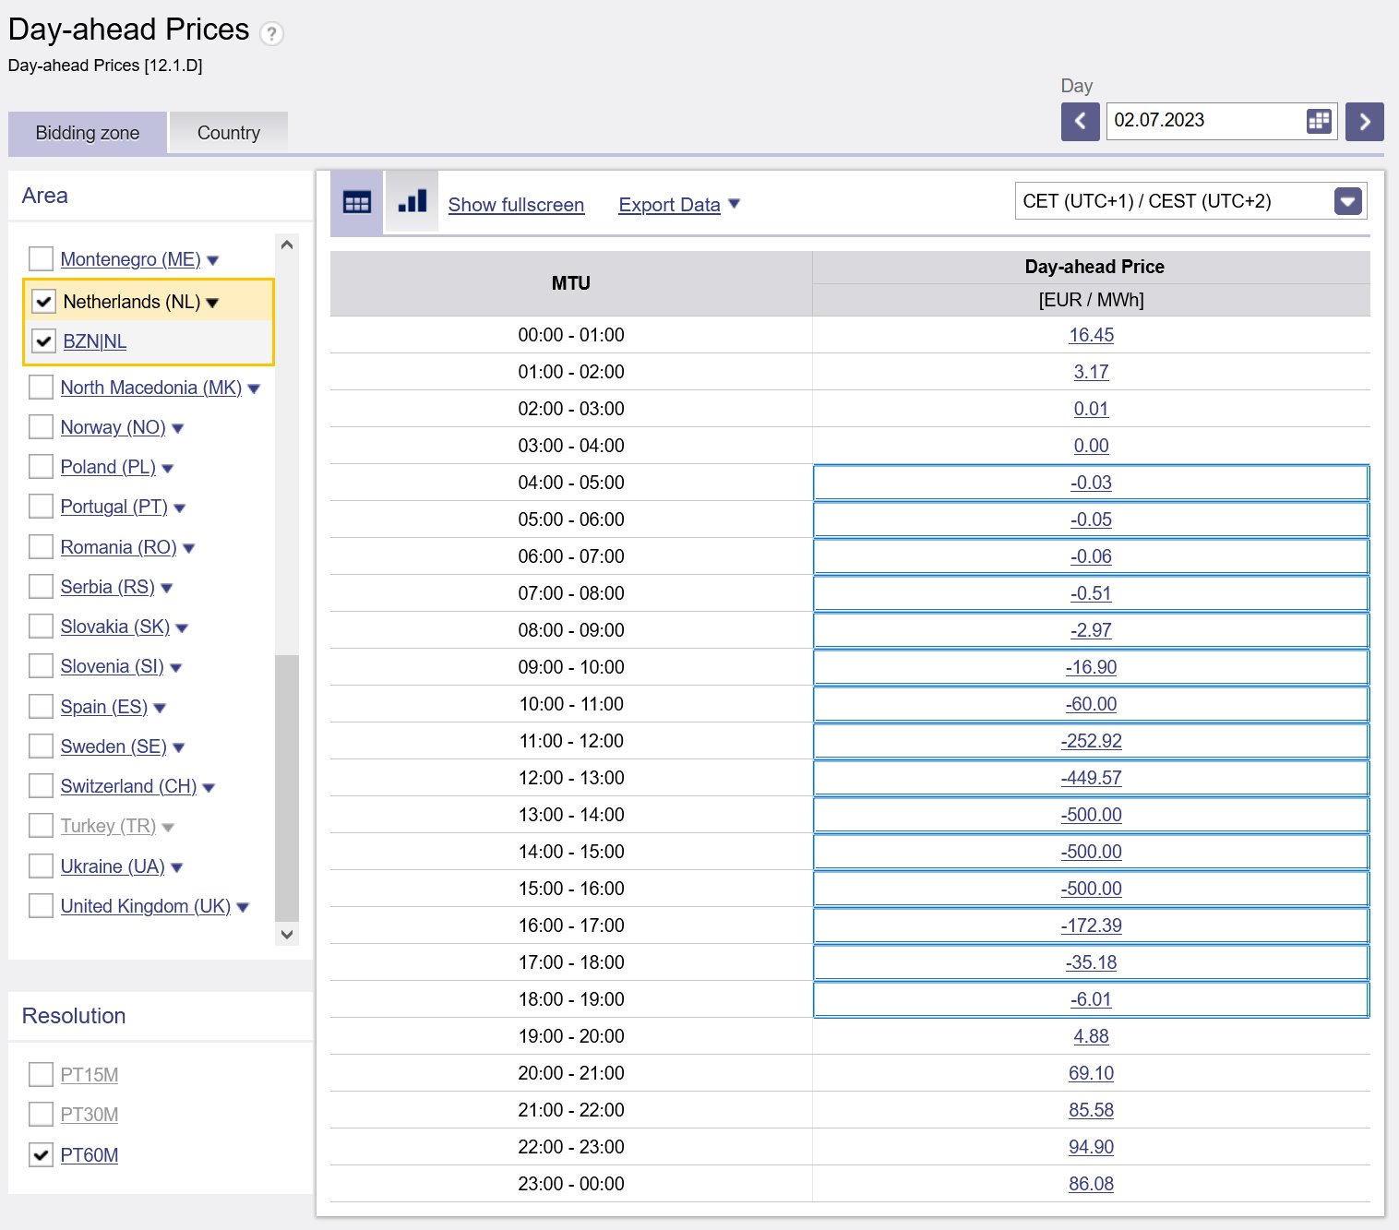Click the 09:00 - 10:00 time cell
Screen dimensions: 1399x1230
(571, 667)
